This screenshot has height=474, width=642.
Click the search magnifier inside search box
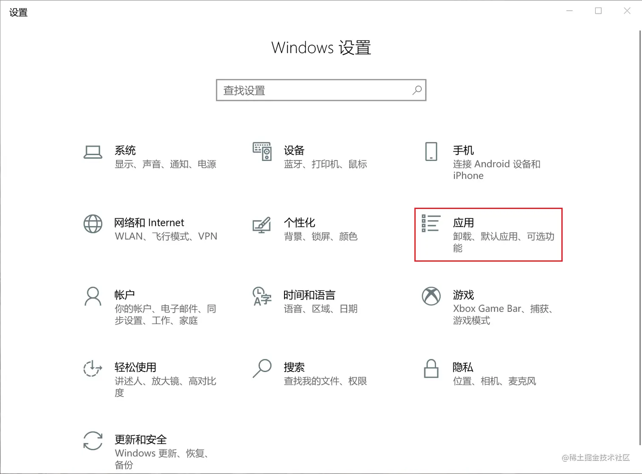(417, 90)
